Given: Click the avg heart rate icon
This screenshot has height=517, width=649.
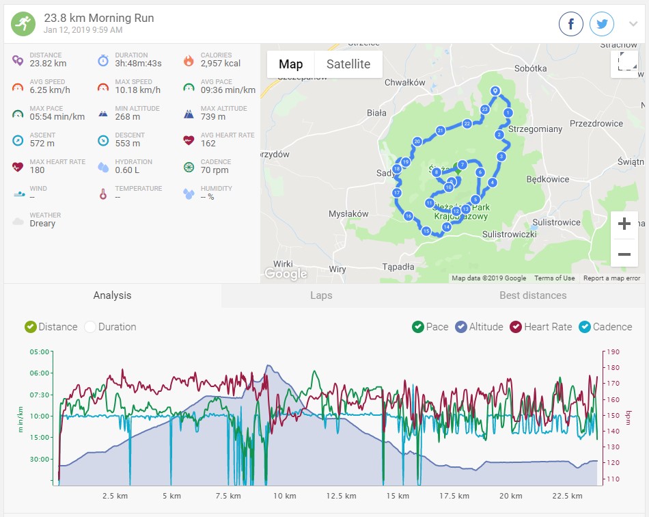Looking at the screenshot, I should (x=189, y=140).
